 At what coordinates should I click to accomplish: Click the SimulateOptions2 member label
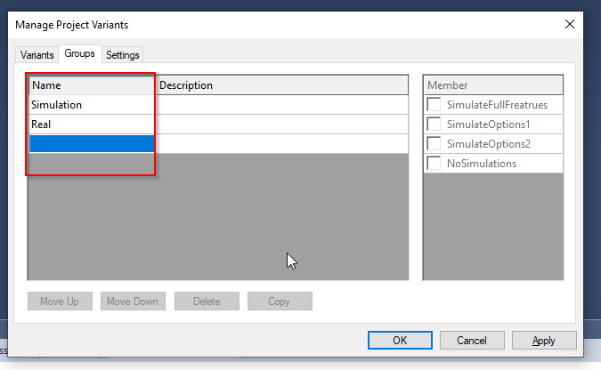click(489, 144)
